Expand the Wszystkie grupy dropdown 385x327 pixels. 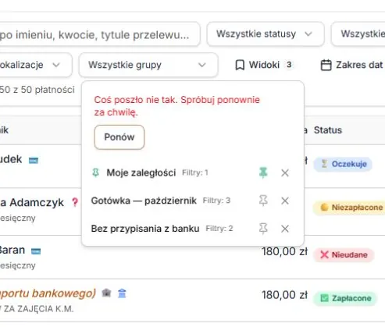148,65
